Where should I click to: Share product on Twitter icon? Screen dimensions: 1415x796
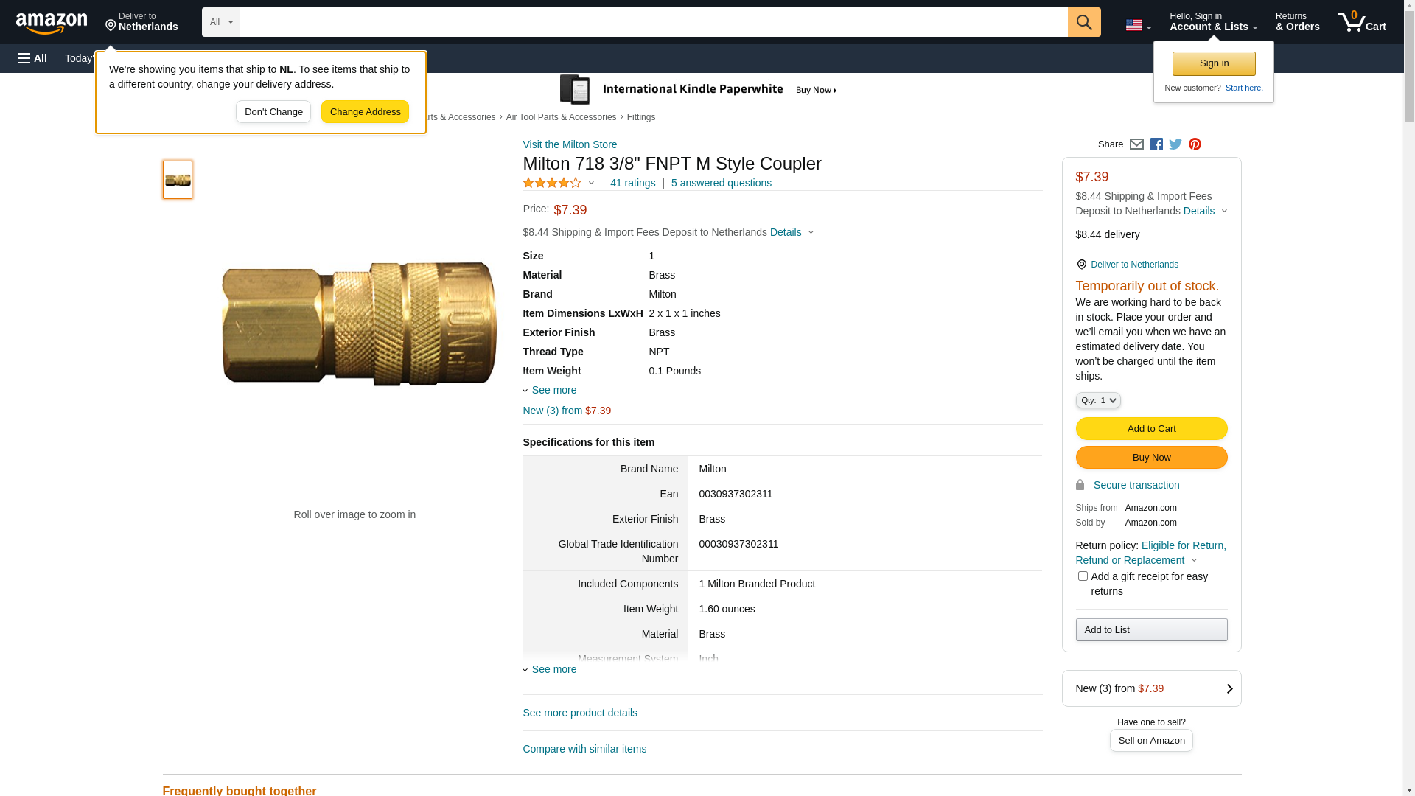tap(1175, 144)
